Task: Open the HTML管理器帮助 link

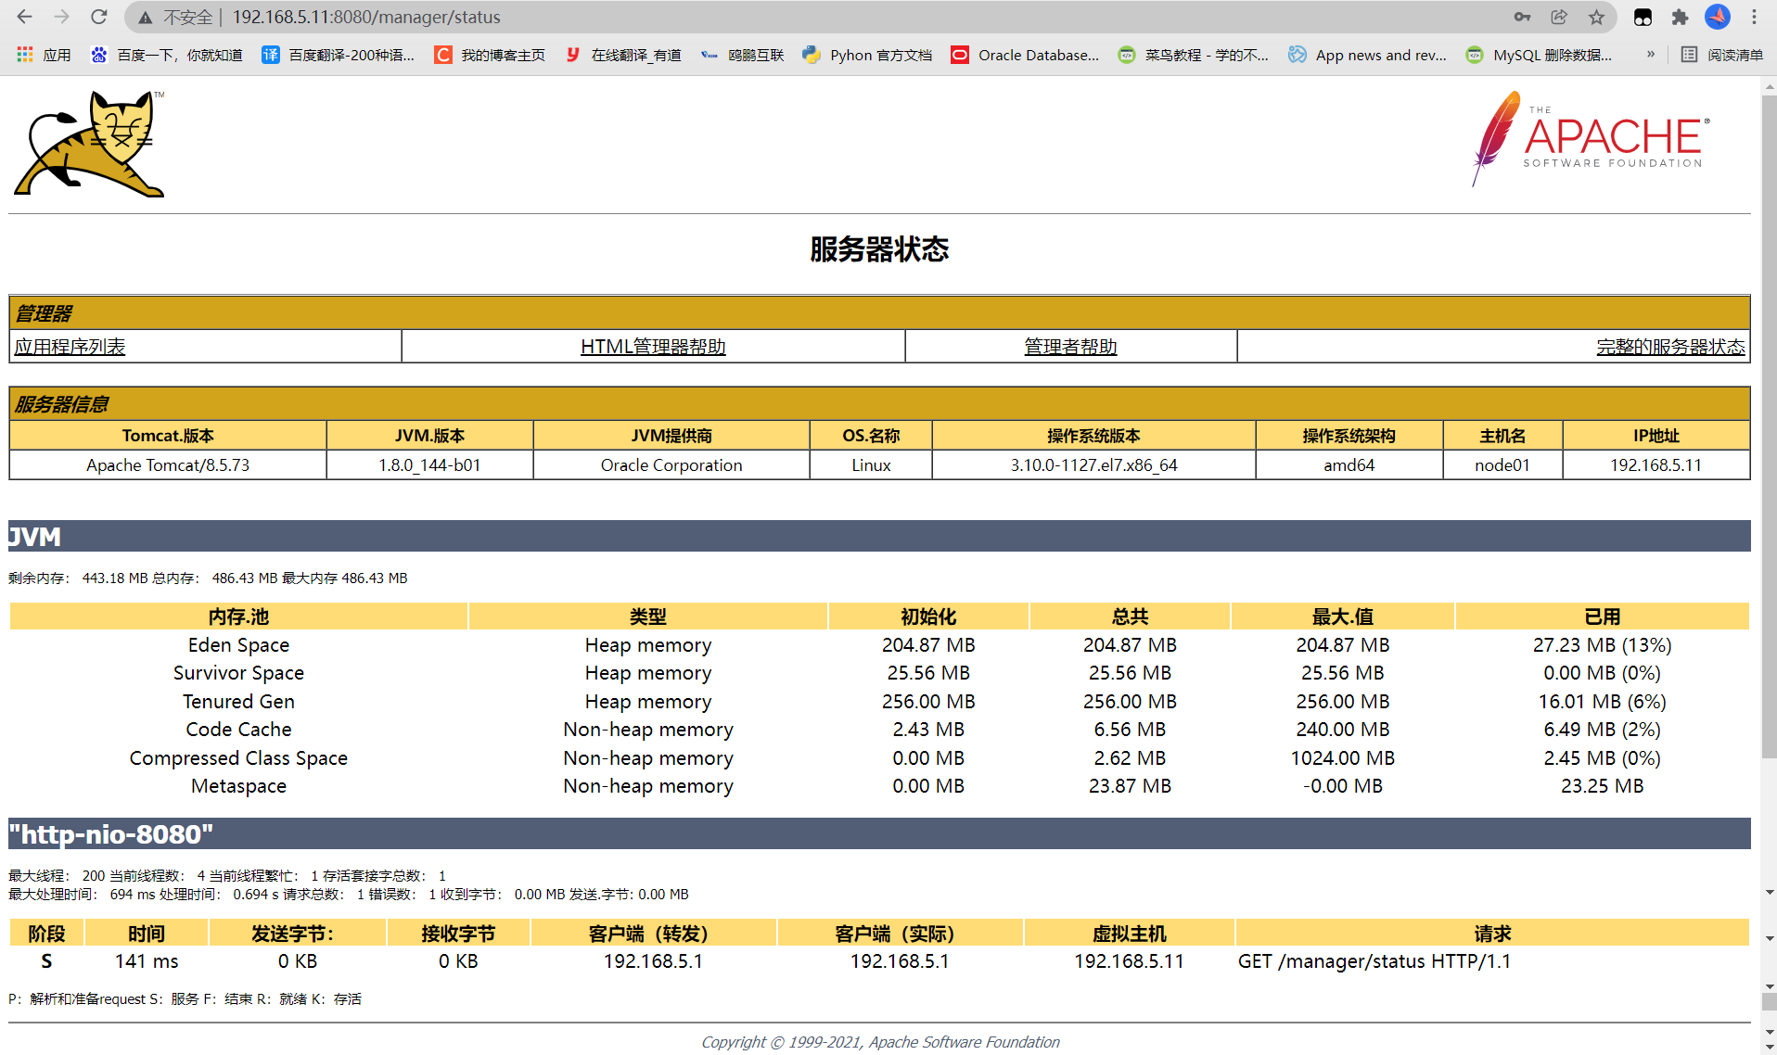Action: (653, 347)
